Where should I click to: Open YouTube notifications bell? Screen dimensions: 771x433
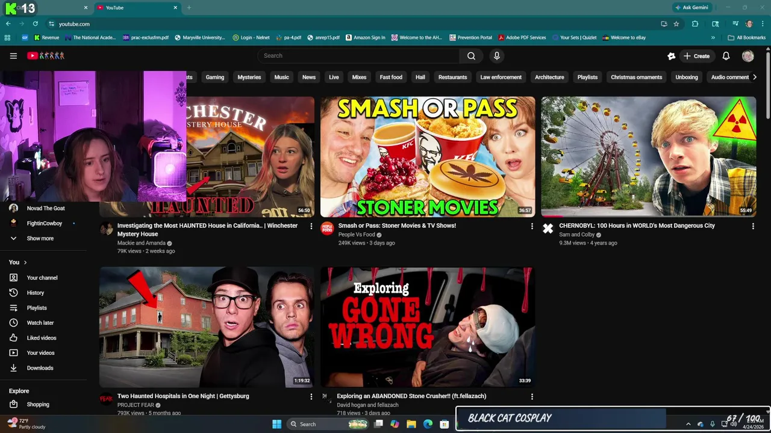726,56
